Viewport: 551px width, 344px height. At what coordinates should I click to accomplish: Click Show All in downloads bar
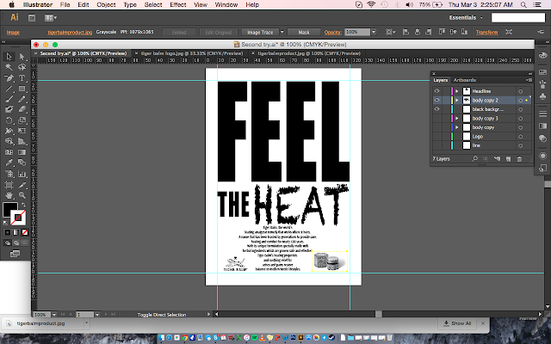tap(457, 323)
